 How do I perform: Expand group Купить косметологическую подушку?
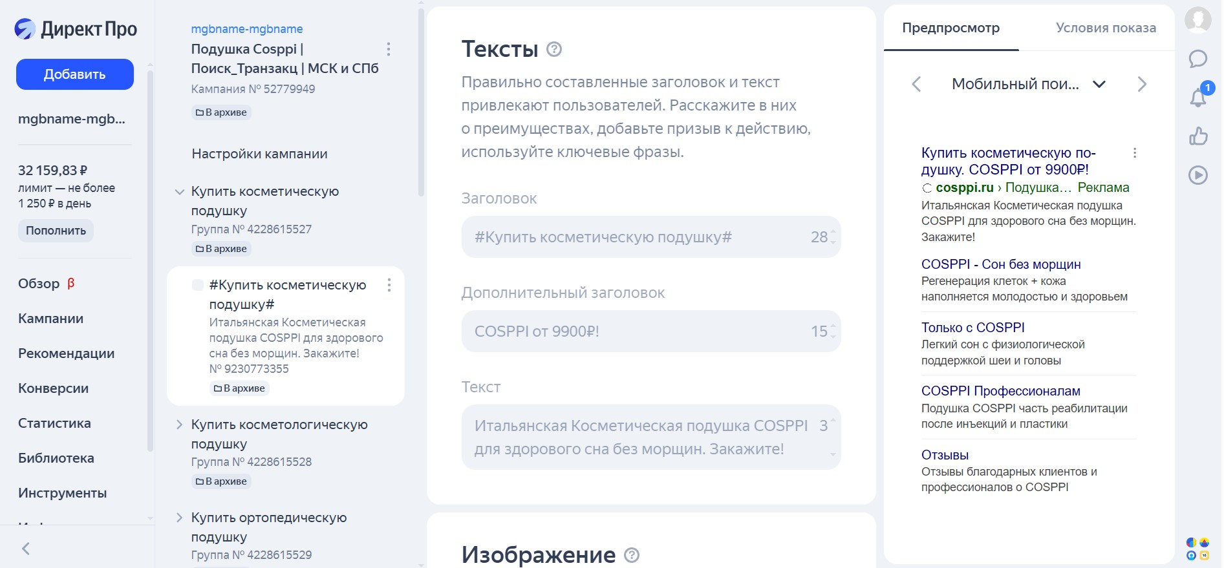(x=180, y=425)
